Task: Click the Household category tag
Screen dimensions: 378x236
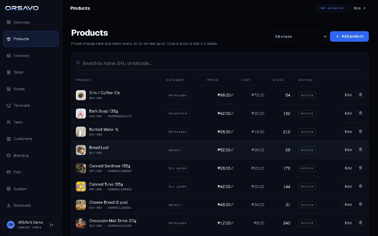Action: [x=178, y=114]
